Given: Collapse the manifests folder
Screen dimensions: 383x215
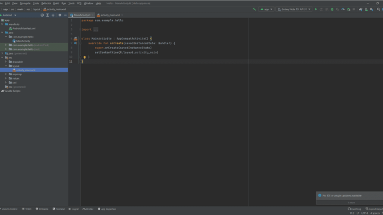Looking at the screenshot, I should 2,24.
